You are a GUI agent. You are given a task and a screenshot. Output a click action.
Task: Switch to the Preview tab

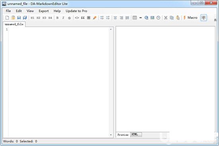tap(123, 135)
